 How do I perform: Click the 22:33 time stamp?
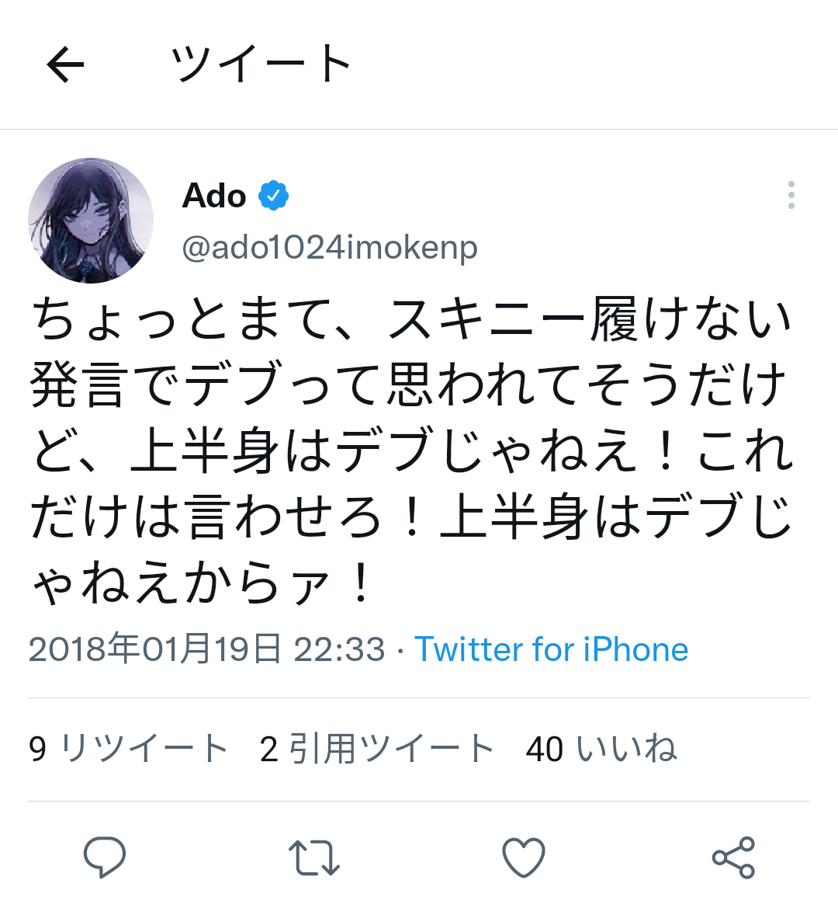pyautogui.click(x=339, y=649)
